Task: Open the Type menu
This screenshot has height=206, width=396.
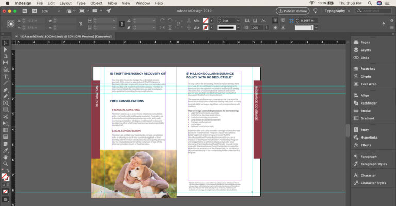Action: tap(81, 3)
